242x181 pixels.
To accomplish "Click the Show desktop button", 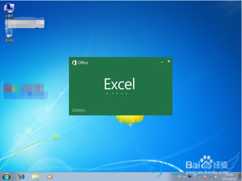I will coord(240,177).
